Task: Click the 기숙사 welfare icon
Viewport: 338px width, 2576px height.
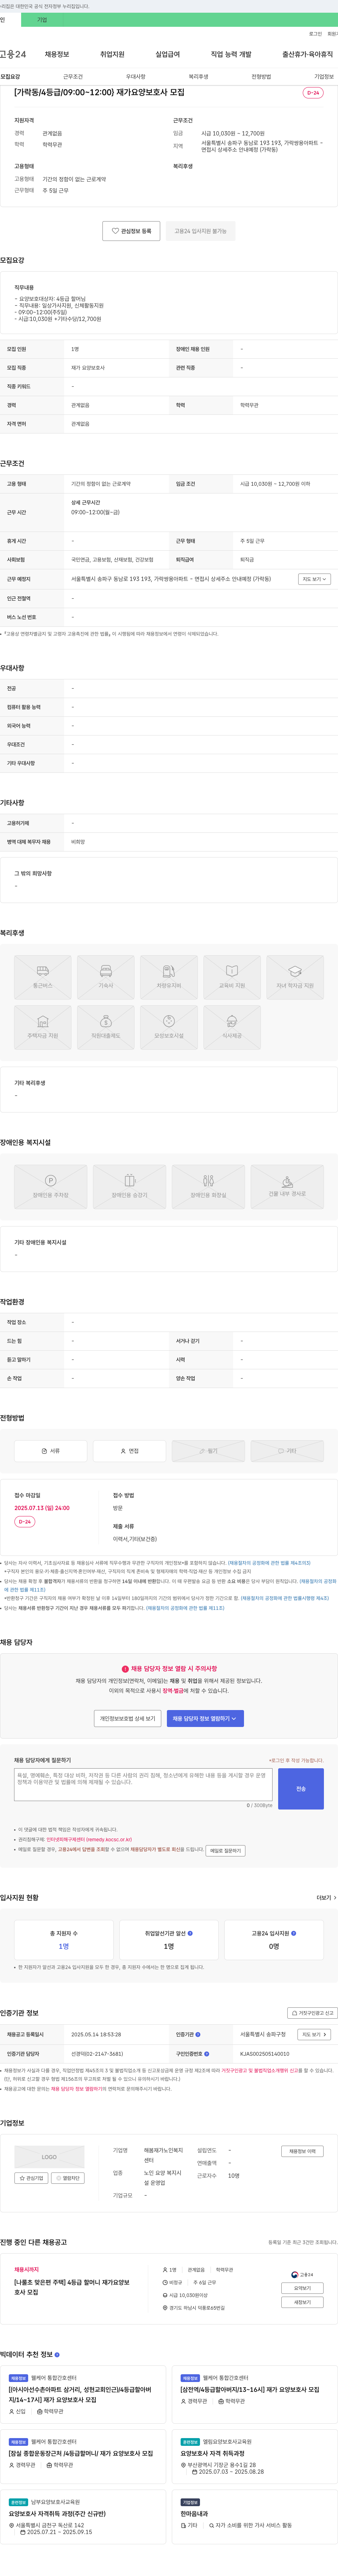Action: coord(106,977)
